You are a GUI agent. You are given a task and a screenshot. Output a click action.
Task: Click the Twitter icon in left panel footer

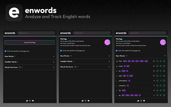[x=27, y=101]
